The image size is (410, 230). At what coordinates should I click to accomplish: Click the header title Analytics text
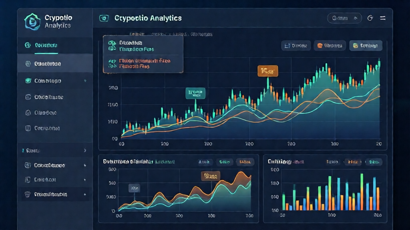(x=148, y=18)
